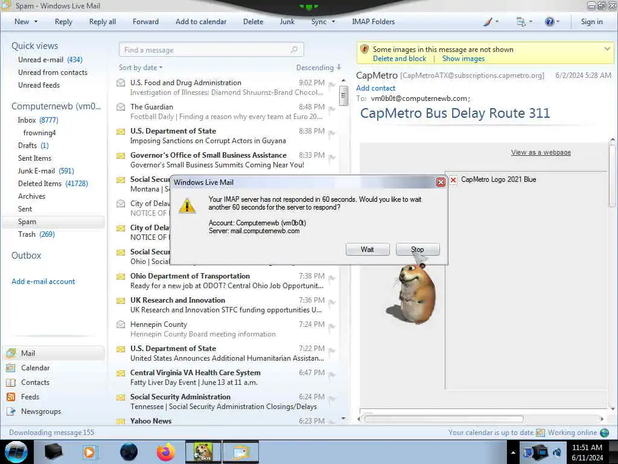
Task: Click the reading pane horizontal scrollbar
Action: coord(444,419)
